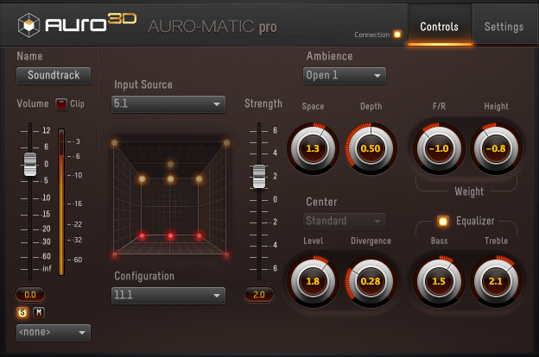Open the <none> dropdown under Solo
Screen dimensions: 539x357
pos(54,333)
